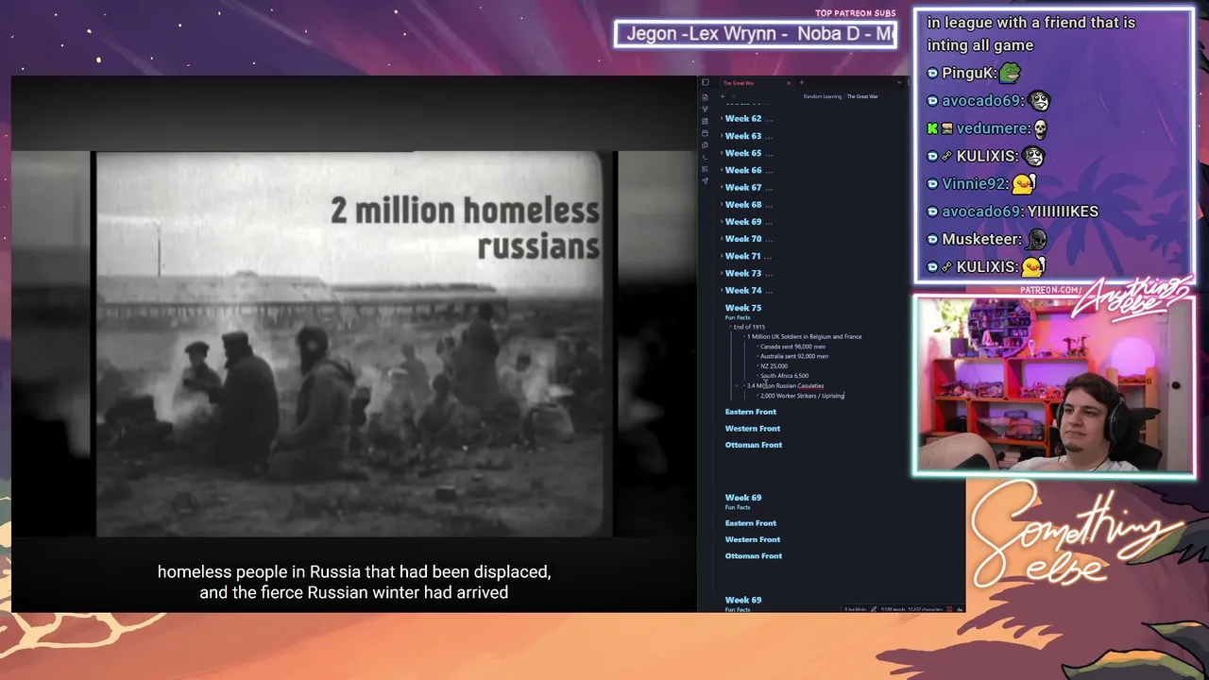1209x680 pixels.
Task: Click 'Eastern Front' heading under Week 75
Action: pos(751,412)
